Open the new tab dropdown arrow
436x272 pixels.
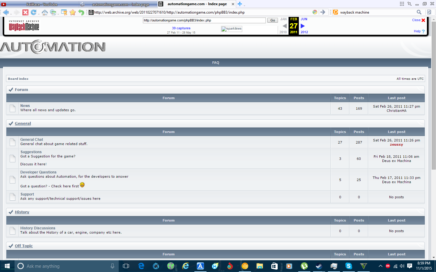point(244,5)
